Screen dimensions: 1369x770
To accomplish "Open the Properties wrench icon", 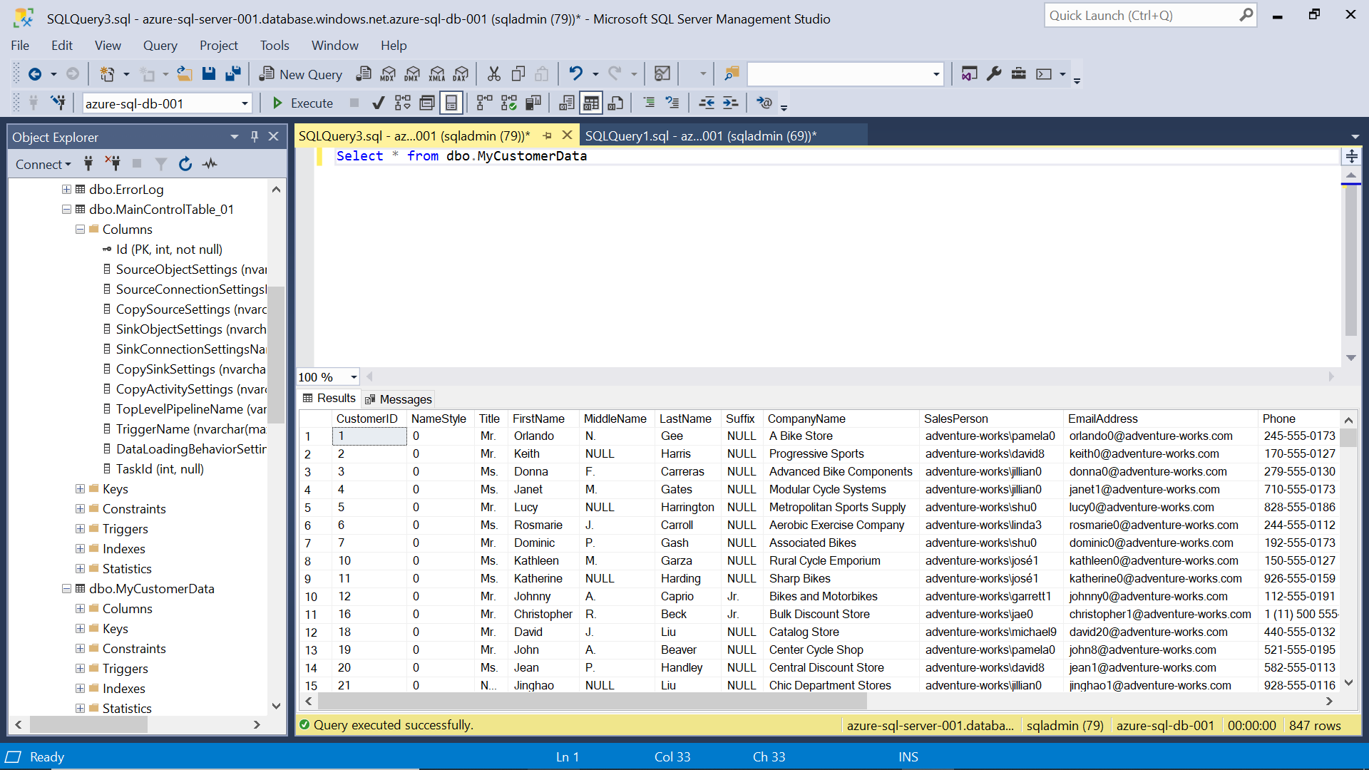I will click(x=994, y=74).
